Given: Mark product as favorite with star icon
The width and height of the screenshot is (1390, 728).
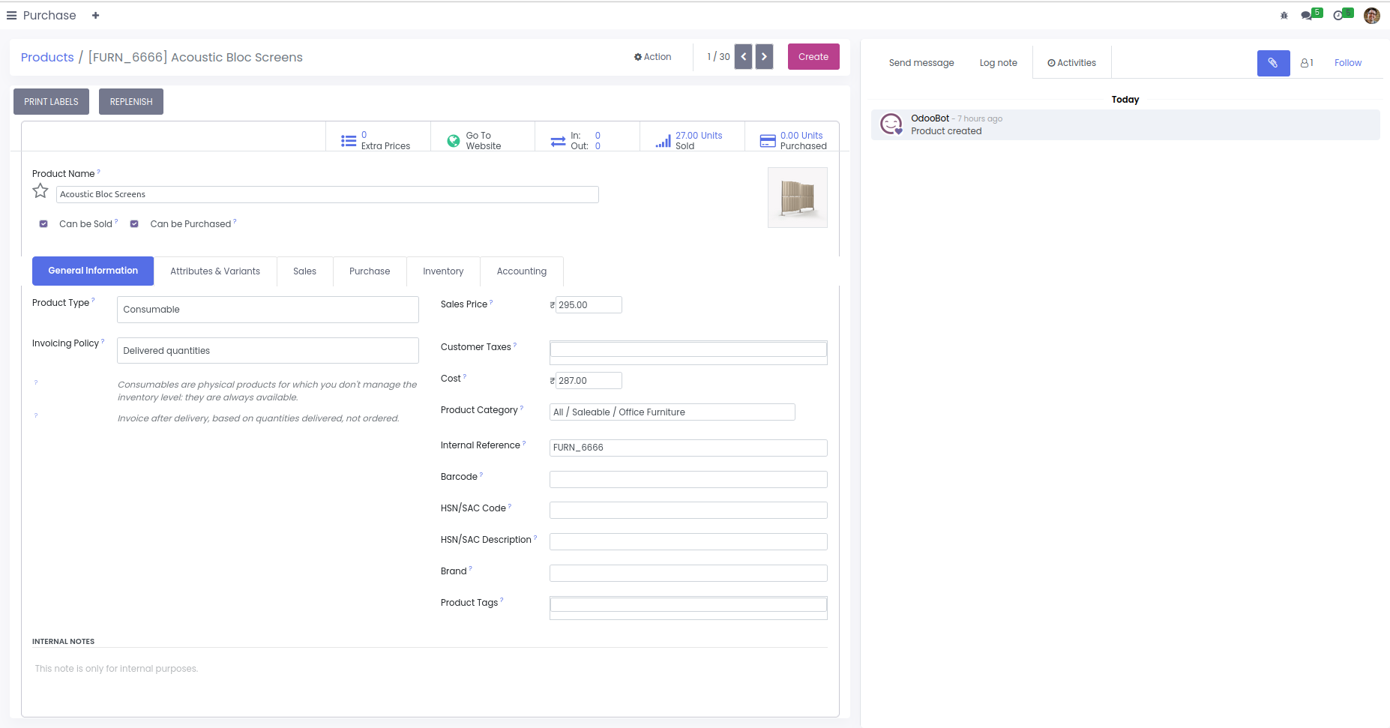Looking at the screenshot, I should pyautogui.click(x=40, y=192).
